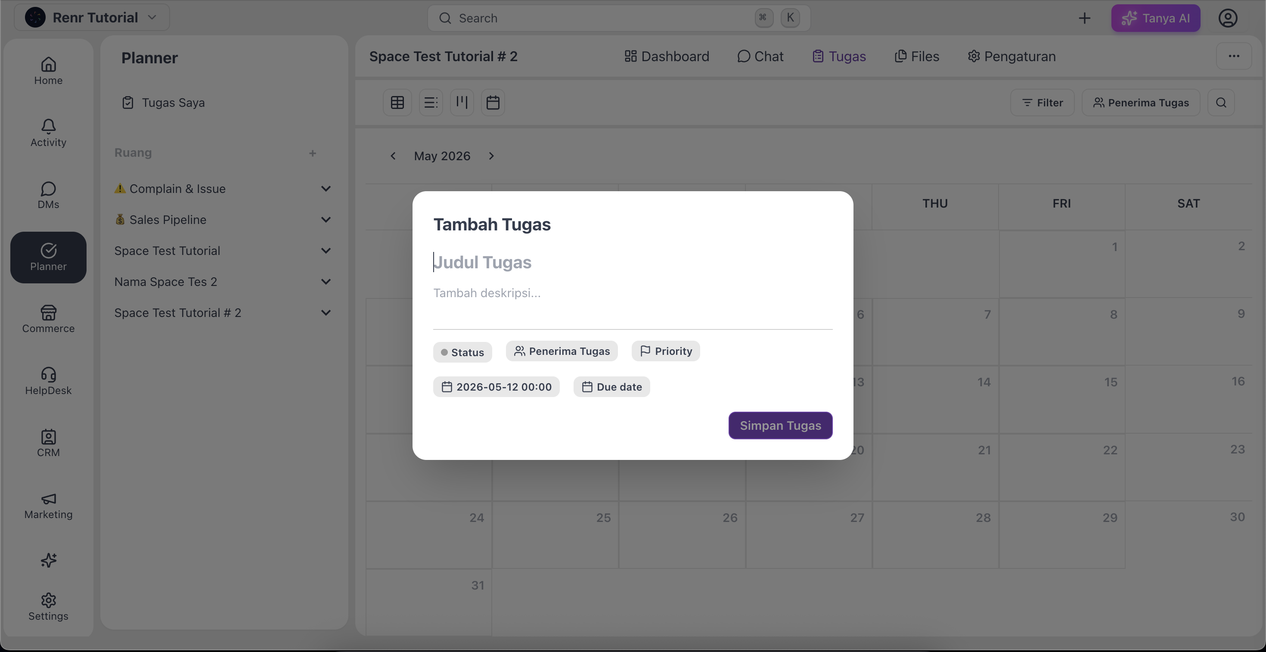Click Due date button in dialog

611,387
